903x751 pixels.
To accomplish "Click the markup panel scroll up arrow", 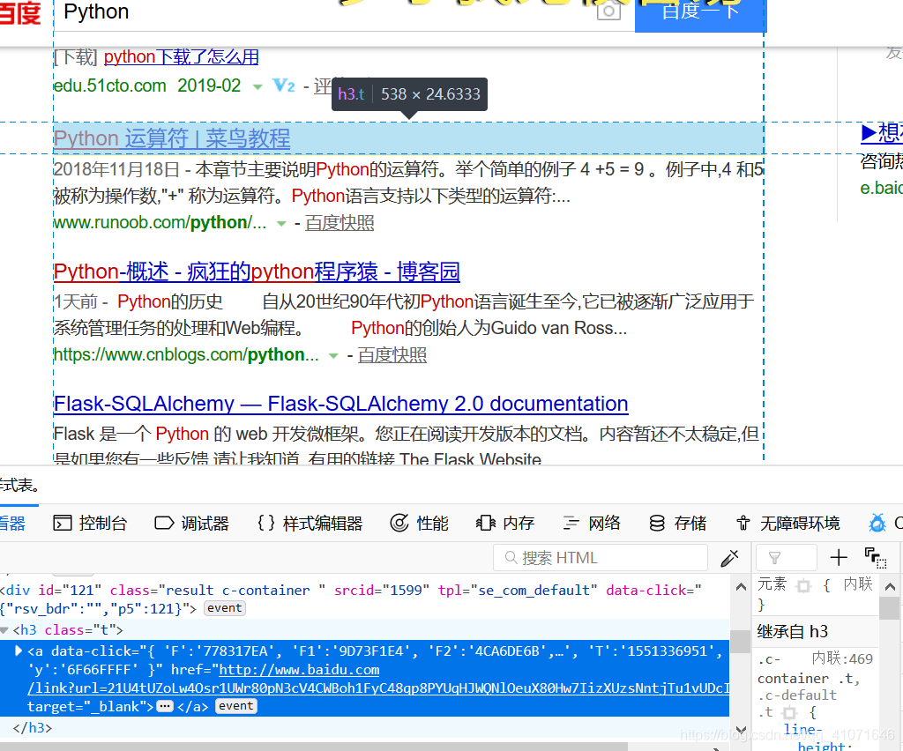I will pos(741,587).
